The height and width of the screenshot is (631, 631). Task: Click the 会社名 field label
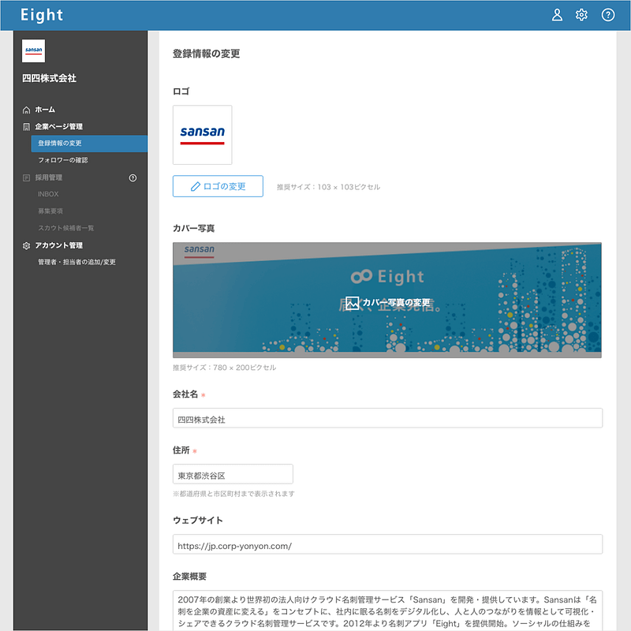tap(185, 394)
